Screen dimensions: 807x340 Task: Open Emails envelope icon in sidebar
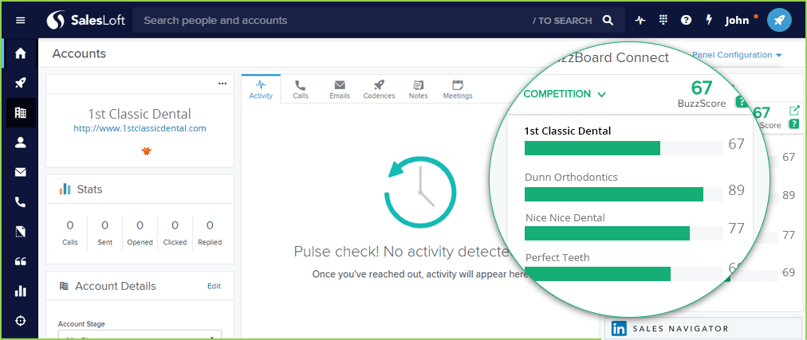tap(21, 173)
